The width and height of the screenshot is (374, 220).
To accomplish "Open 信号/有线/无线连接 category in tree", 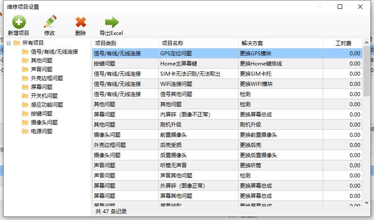I will [54, 52].
